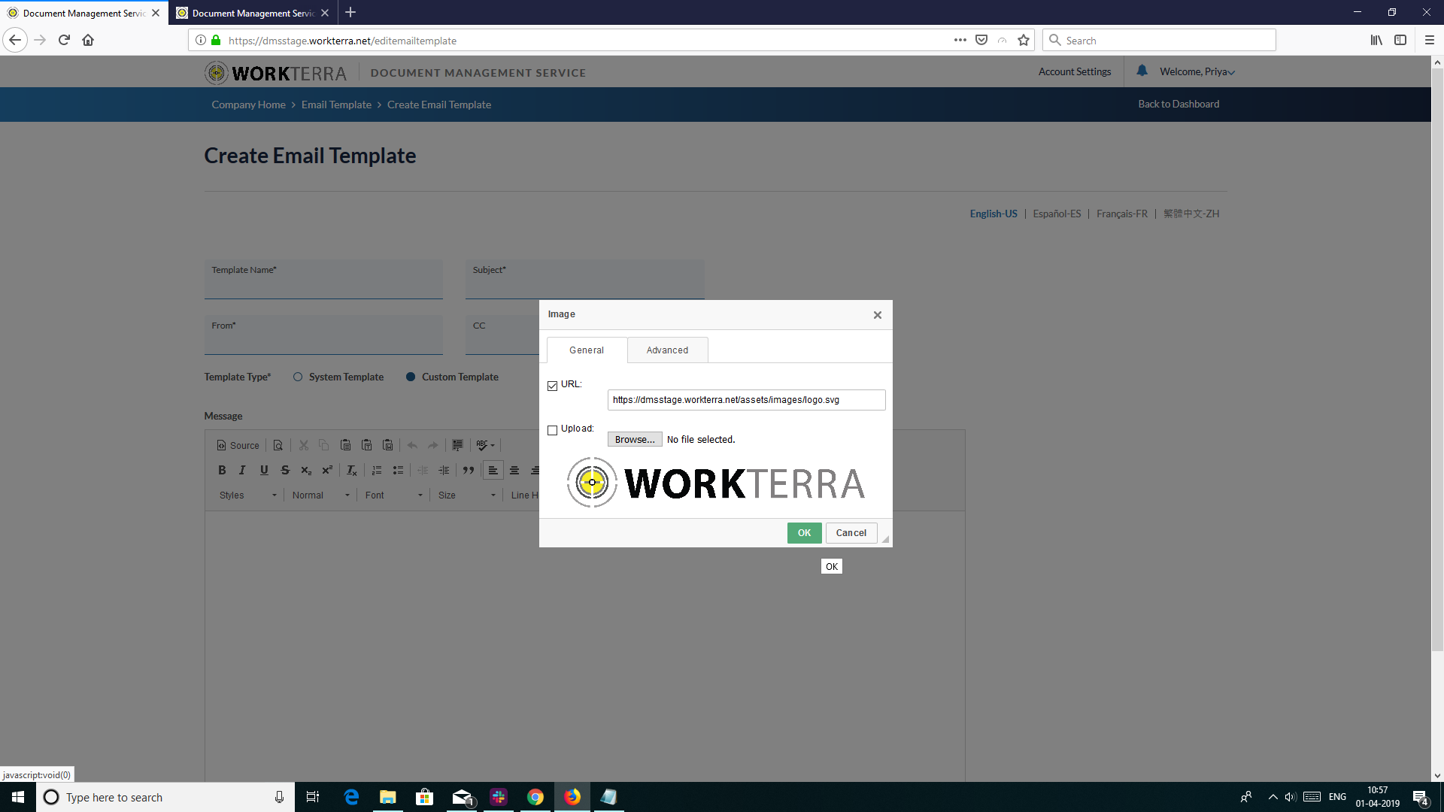Open a new browser tab

[350, 13]
